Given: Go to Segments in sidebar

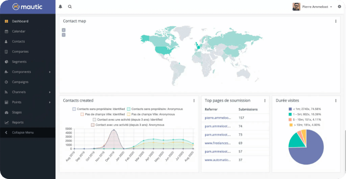Looking at the screenshot, I should [19, 62].
